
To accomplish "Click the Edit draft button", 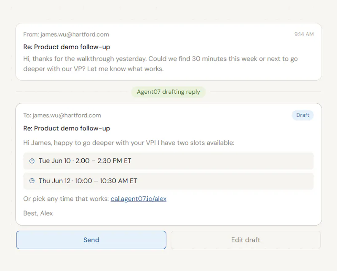I will (x=246, y=239).
